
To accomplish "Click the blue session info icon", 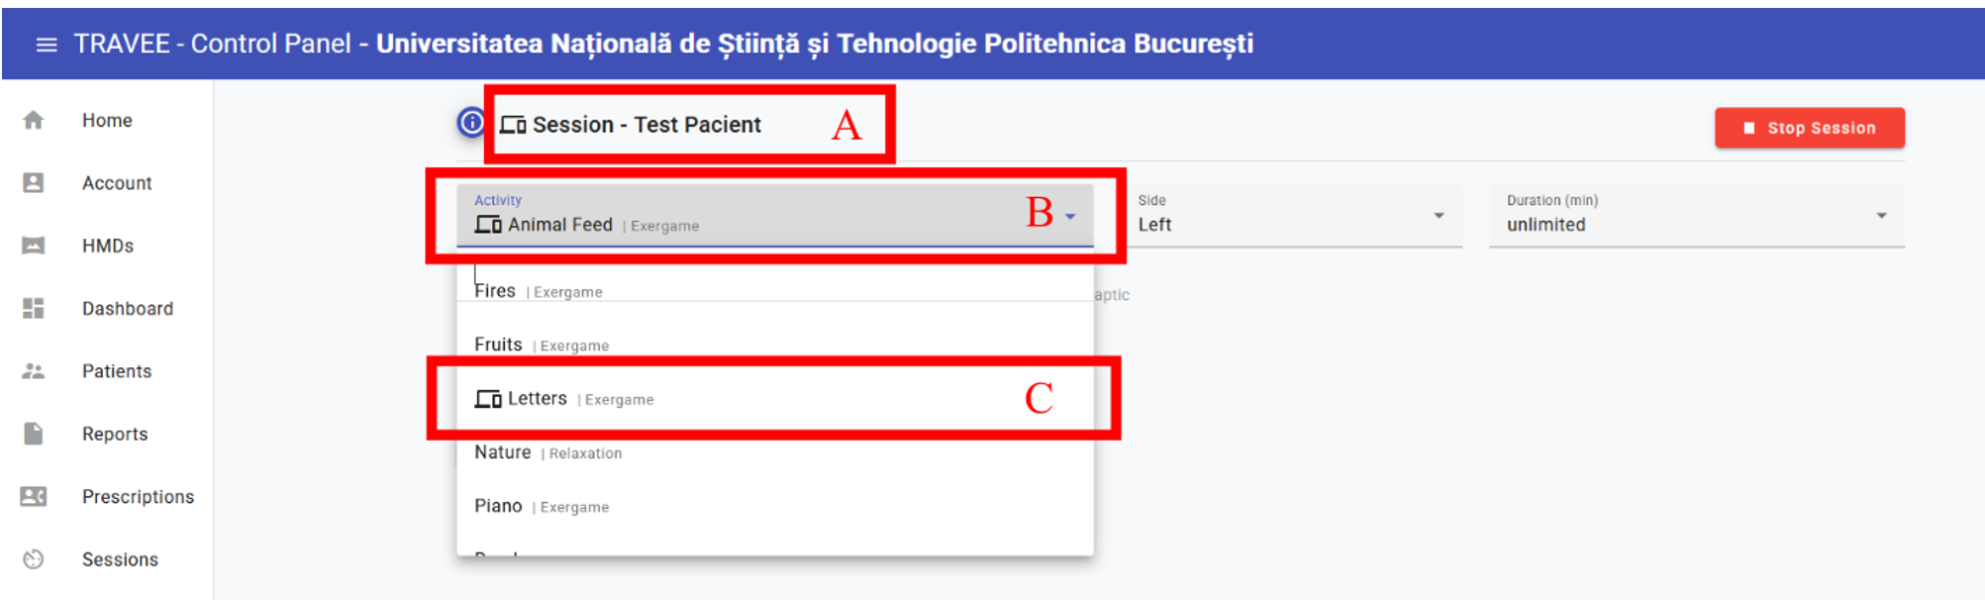I will [x=471, y=123].
